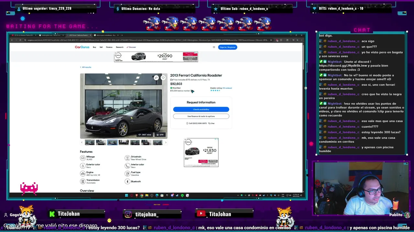Open the Research menu
This screenshot has width=414, height=232.
[120, 47]
